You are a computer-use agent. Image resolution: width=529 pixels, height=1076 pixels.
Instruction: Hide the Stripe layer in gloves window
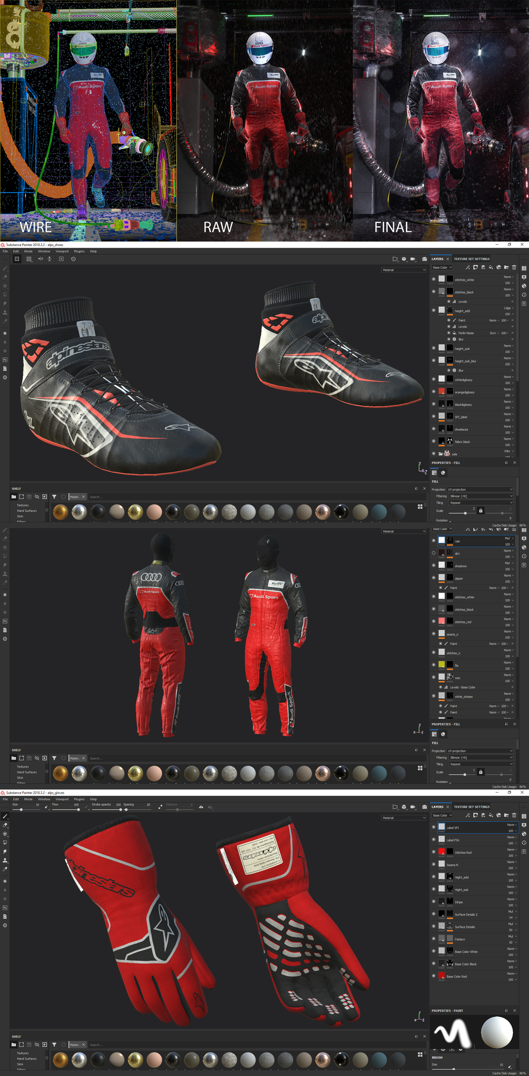[x=433, y=901]
